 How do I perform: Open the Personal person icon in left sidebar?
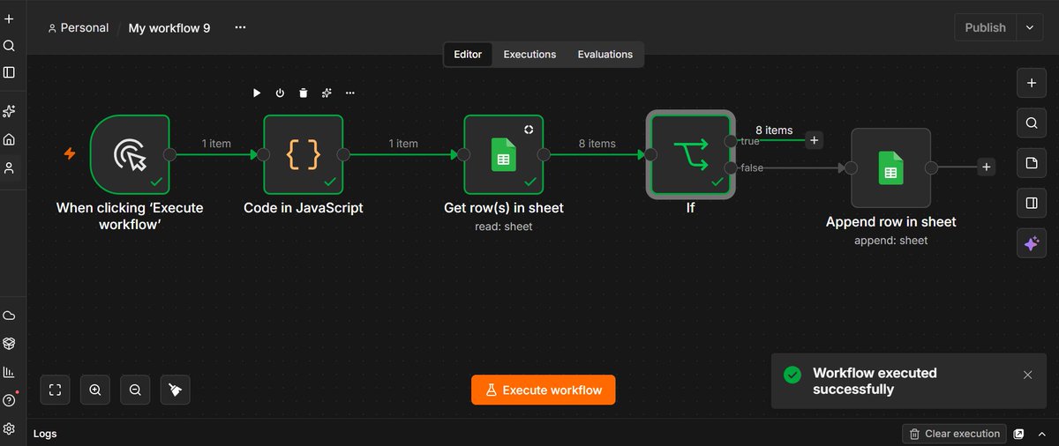tap(9, 167)
